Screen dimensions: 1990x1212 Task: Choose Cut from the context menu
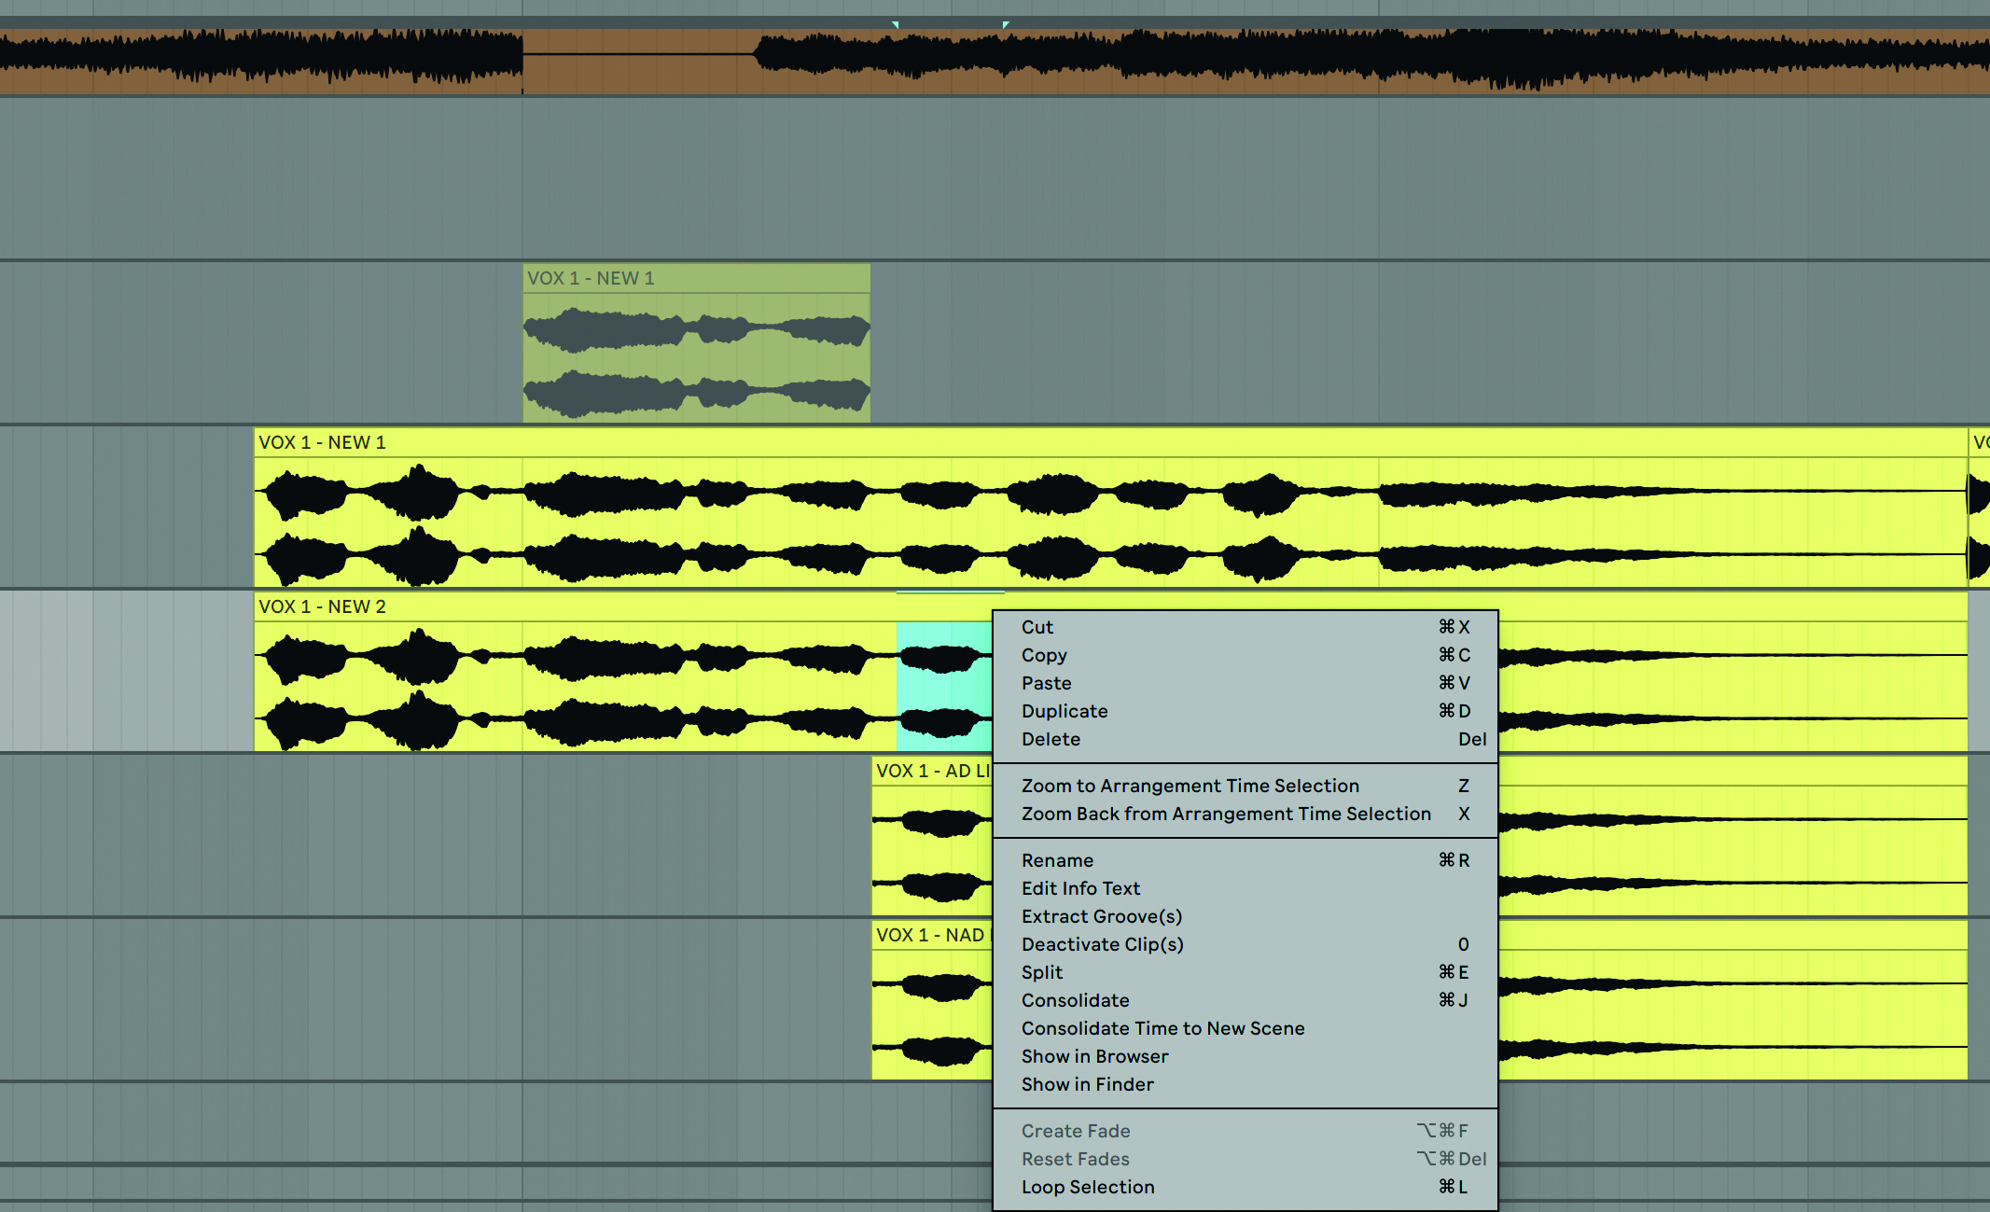click(1245, 627)
